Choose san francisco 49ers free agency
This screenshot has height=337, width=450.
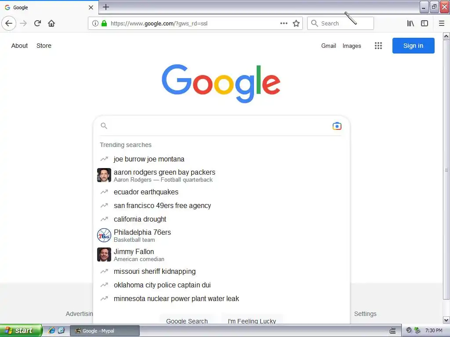coord(221,205)
